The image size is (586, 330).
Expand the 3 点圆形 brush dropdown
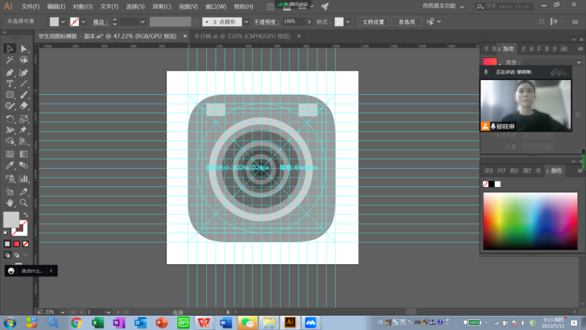point(246,22)
